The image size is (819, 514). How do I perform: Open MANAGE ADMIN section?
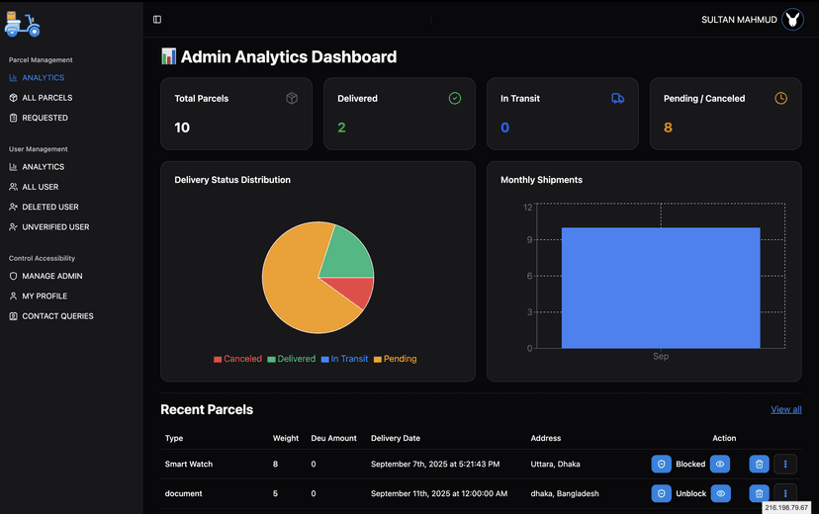pos(51,276)
